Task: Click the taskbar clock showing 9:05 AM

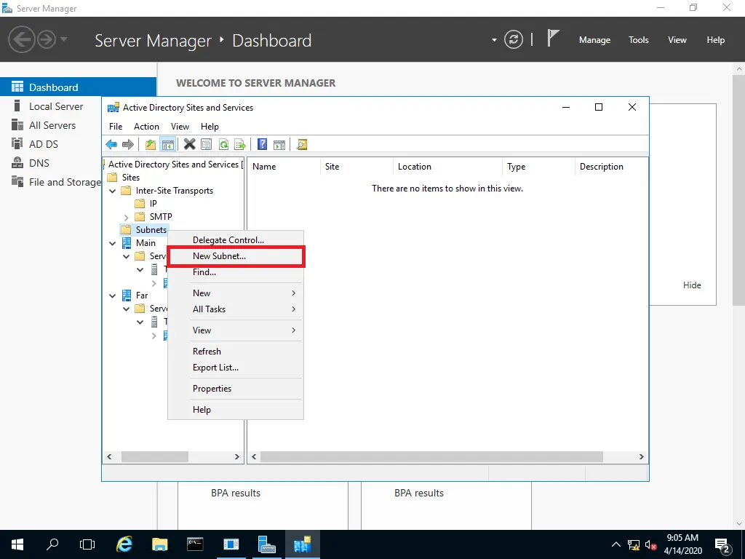Action: 682,544
